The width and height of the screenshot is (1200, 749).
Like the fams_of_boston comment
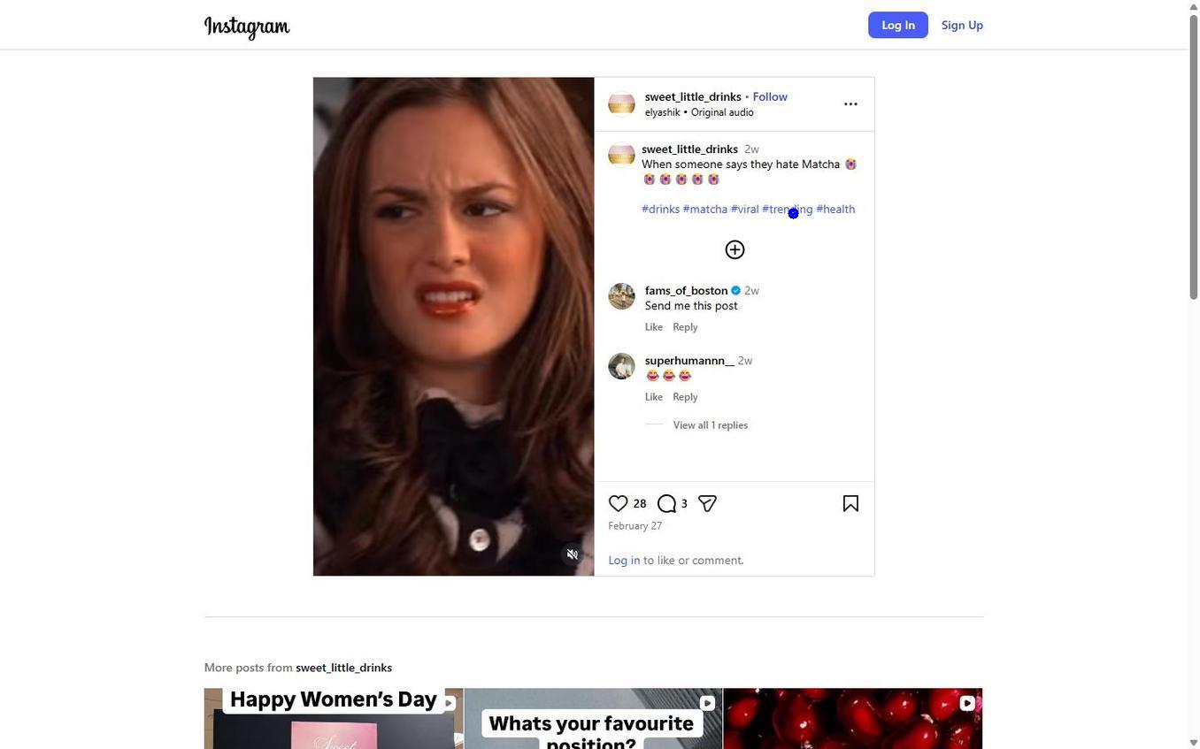tap(653, 327)
